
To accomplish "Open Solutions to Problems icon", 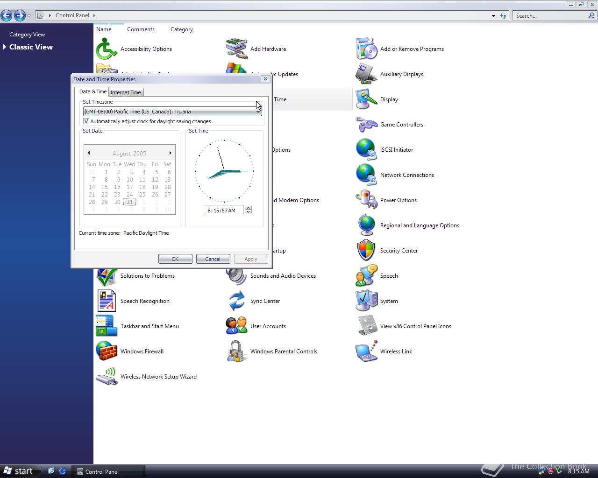I will click(107, 277).
